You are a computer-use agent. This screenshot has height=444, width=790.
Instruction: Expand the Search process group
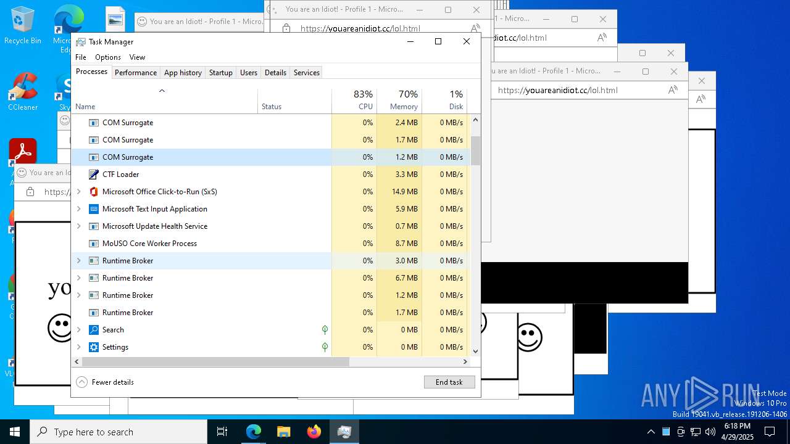coord(78,330)
